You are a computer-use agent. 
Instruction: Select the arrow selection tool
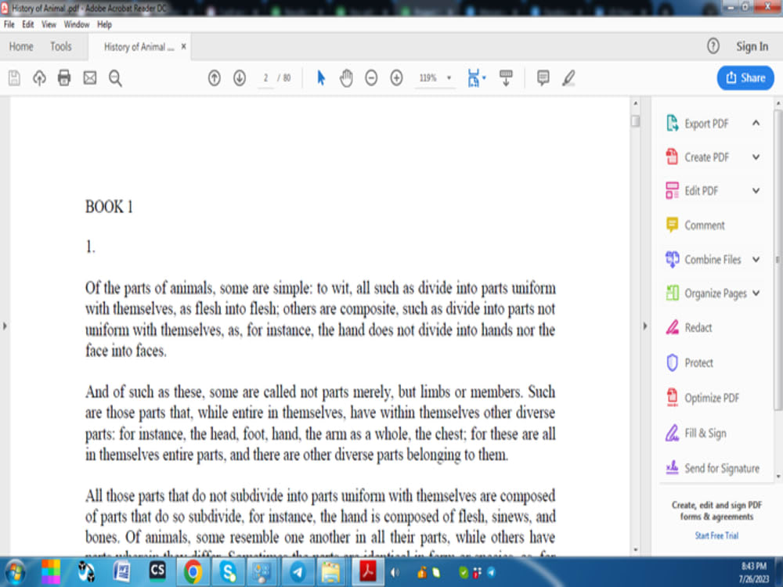coord(321,77)
